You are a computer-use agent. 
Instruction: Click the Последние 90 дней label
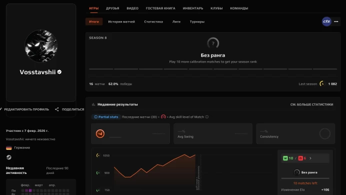click(x=57, y=170)
